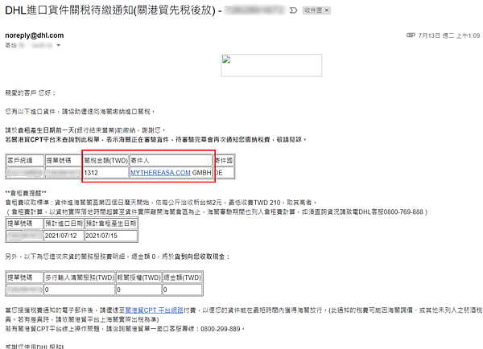
Task: Click the sender noreply@dhl.com
Action: point(34,35)
